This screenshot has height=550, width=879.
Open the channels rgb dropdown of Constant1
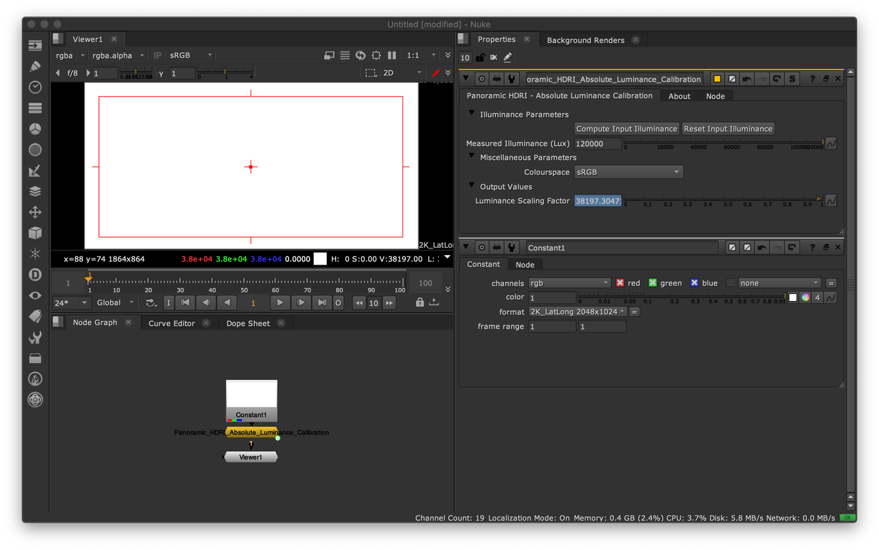569,283
